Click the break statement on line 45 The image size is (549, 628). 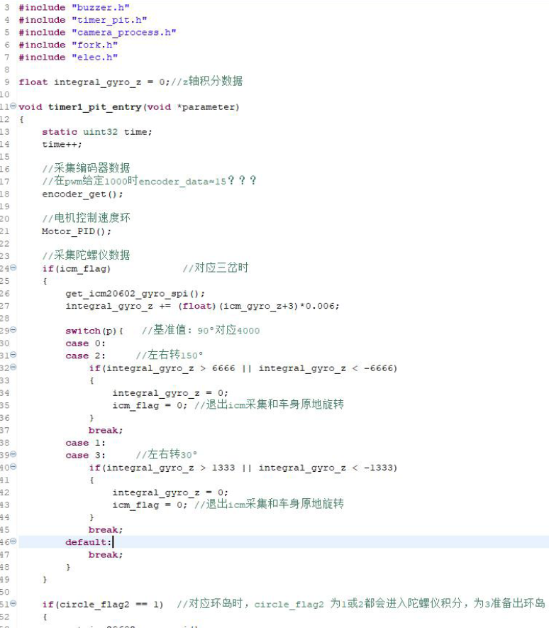(x=106, y=530)
